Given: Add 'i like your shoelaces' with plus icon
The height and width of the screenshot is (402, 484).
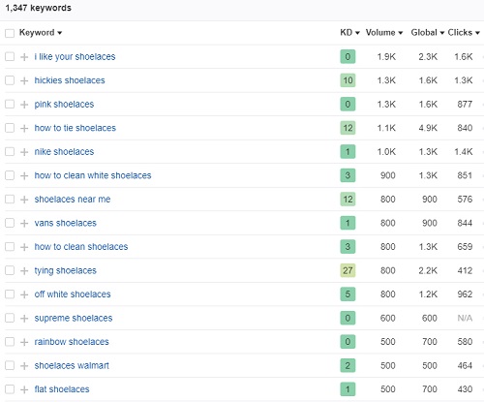Looking at the screenshot, I should (x=24, y=57).
